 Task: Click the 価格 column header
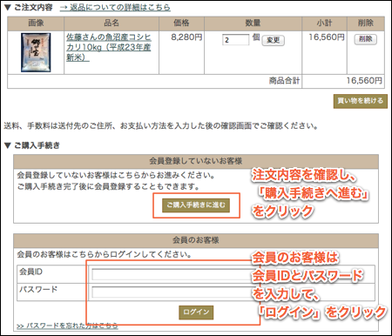point(181,24)
